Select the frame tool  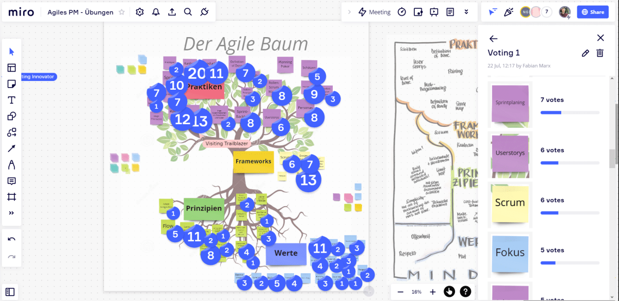[12, 197]
